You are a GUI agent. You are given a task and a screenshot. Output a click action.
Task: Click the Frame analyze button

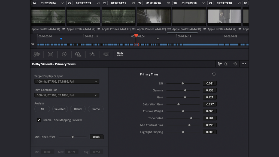[96, 109]
